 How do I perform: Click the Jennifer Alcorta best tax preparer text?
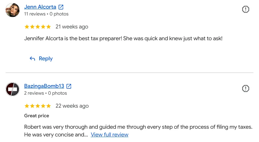123,38
